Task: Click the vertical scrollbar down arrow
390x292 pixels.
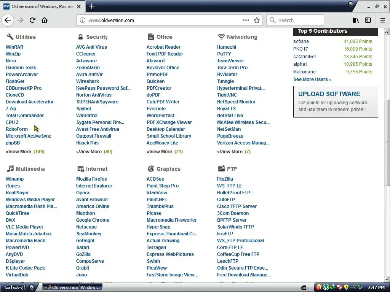Action: tap(387, 279)
